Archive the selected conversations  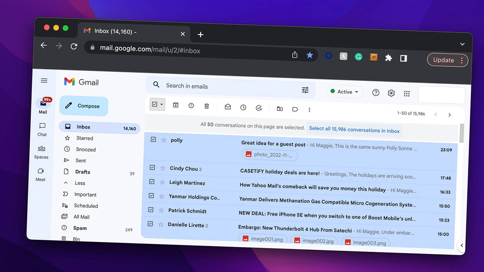click(175, 105)
